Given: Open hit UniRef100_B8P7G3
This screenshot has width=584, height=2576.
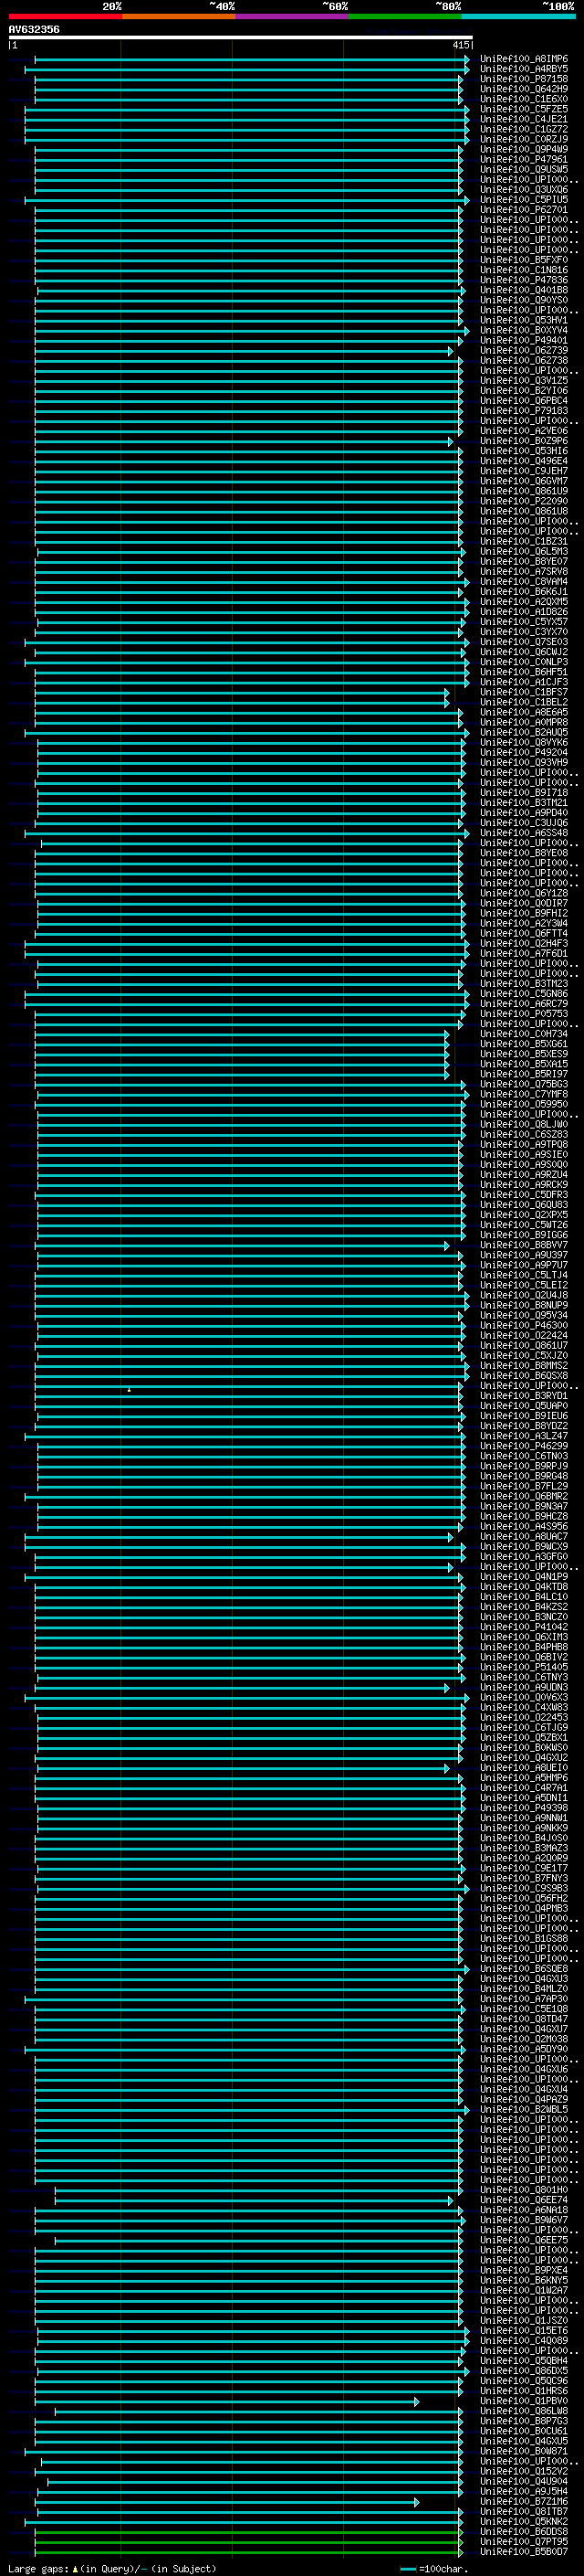Looking at the screenshot, I should (523, 2421).
